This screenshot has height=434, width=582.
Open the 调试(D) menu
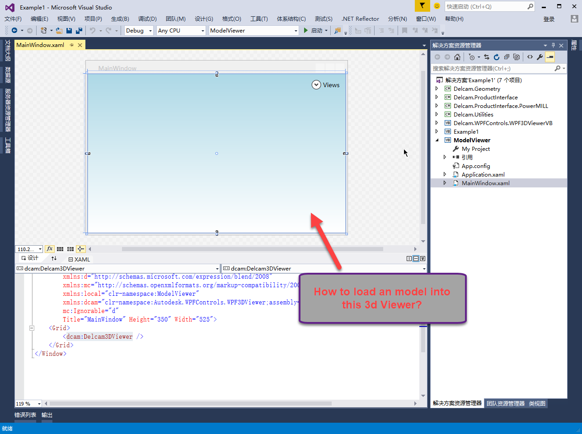click(147, 19)
